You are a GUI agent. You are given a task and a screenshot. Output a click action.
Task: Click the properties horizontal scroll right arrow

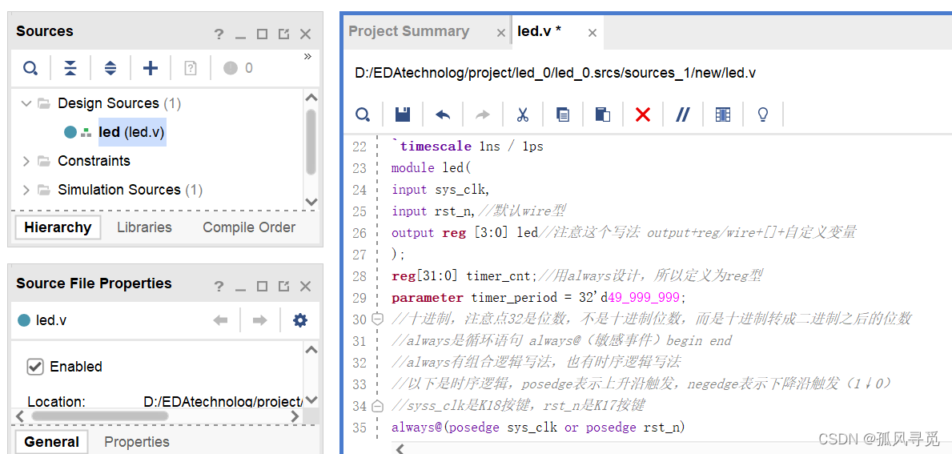tap(295, 416)
